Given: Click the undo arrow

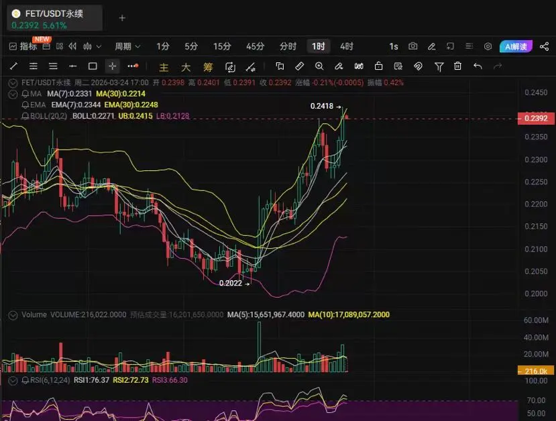Looking at the screenshot, I should [478, 66].
